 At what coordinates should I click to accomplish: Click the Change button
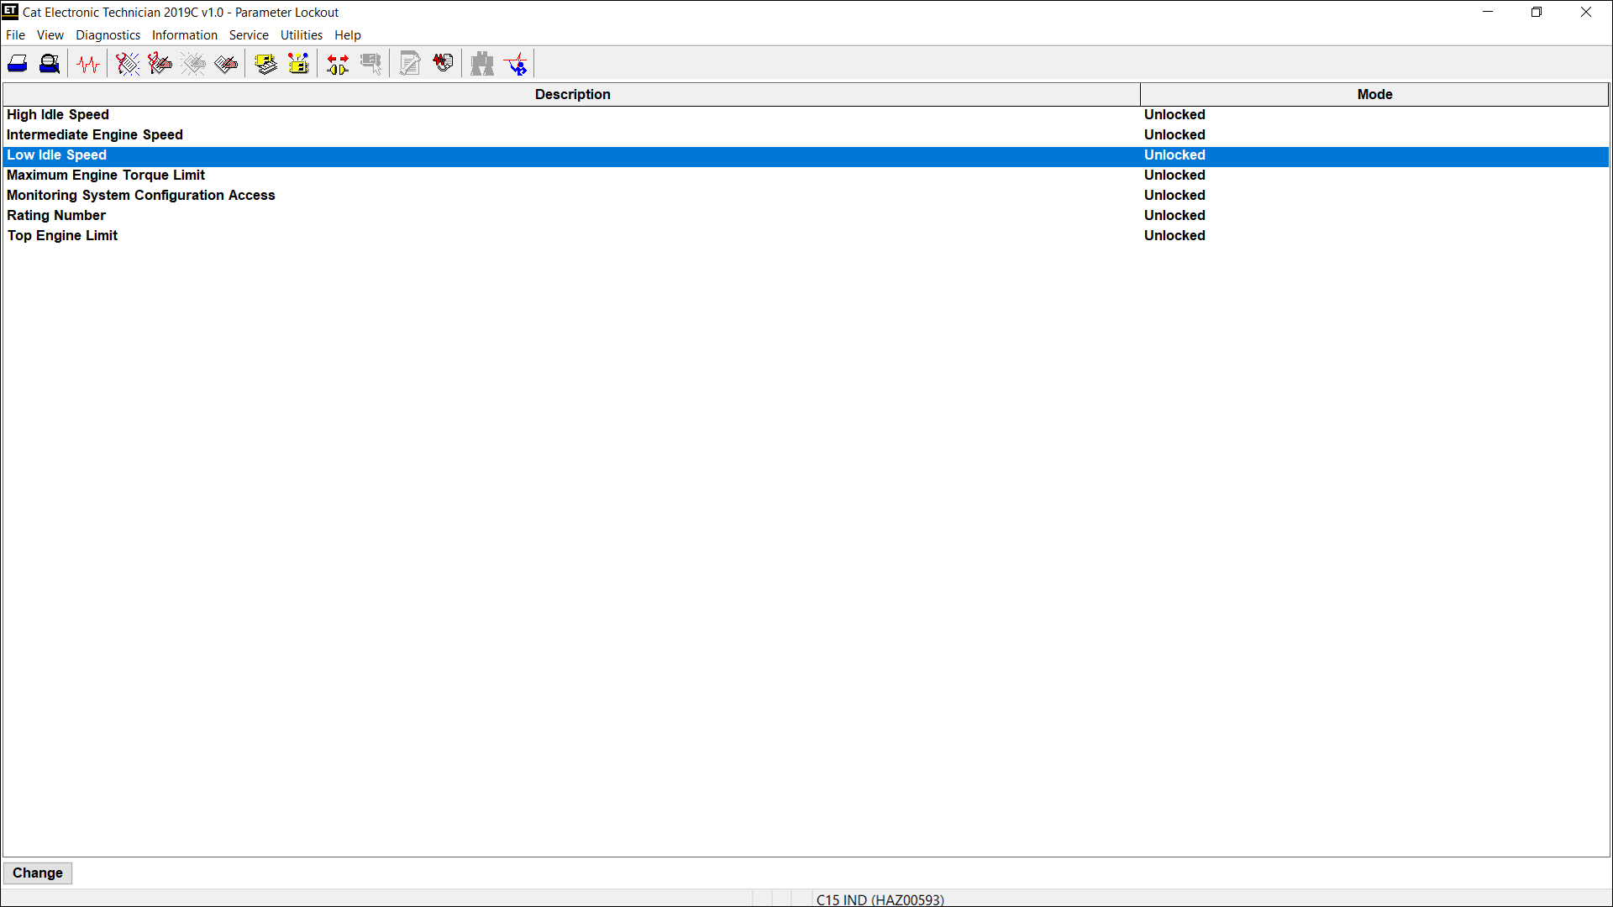(38, 873)
